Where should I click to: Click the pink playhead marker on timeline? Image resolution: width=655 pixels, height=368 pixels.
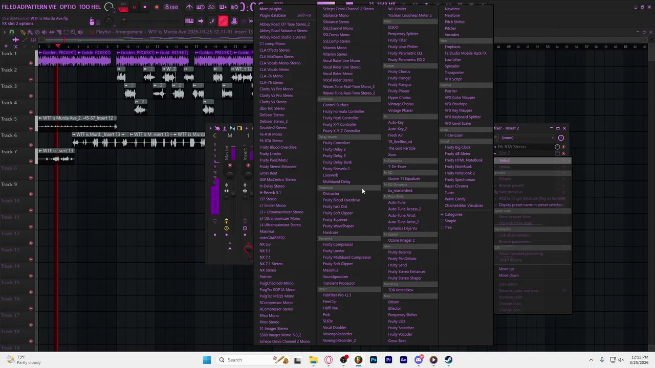[57, 47]
